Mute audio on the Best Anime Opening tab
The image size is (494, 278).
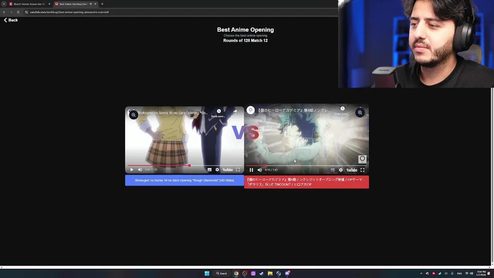tap(91, 4)
